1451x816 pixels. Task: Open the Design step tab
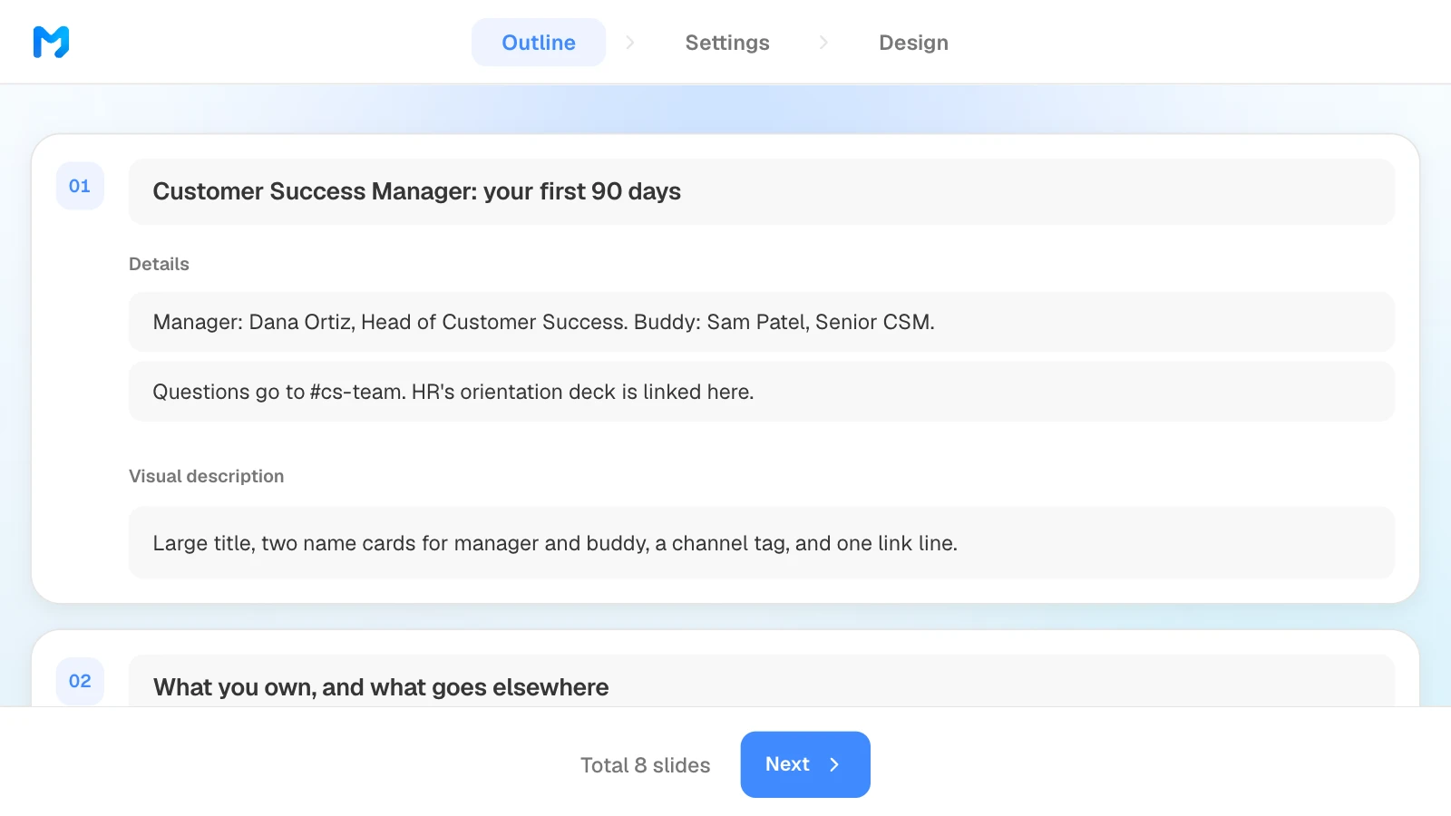(913, 43)
